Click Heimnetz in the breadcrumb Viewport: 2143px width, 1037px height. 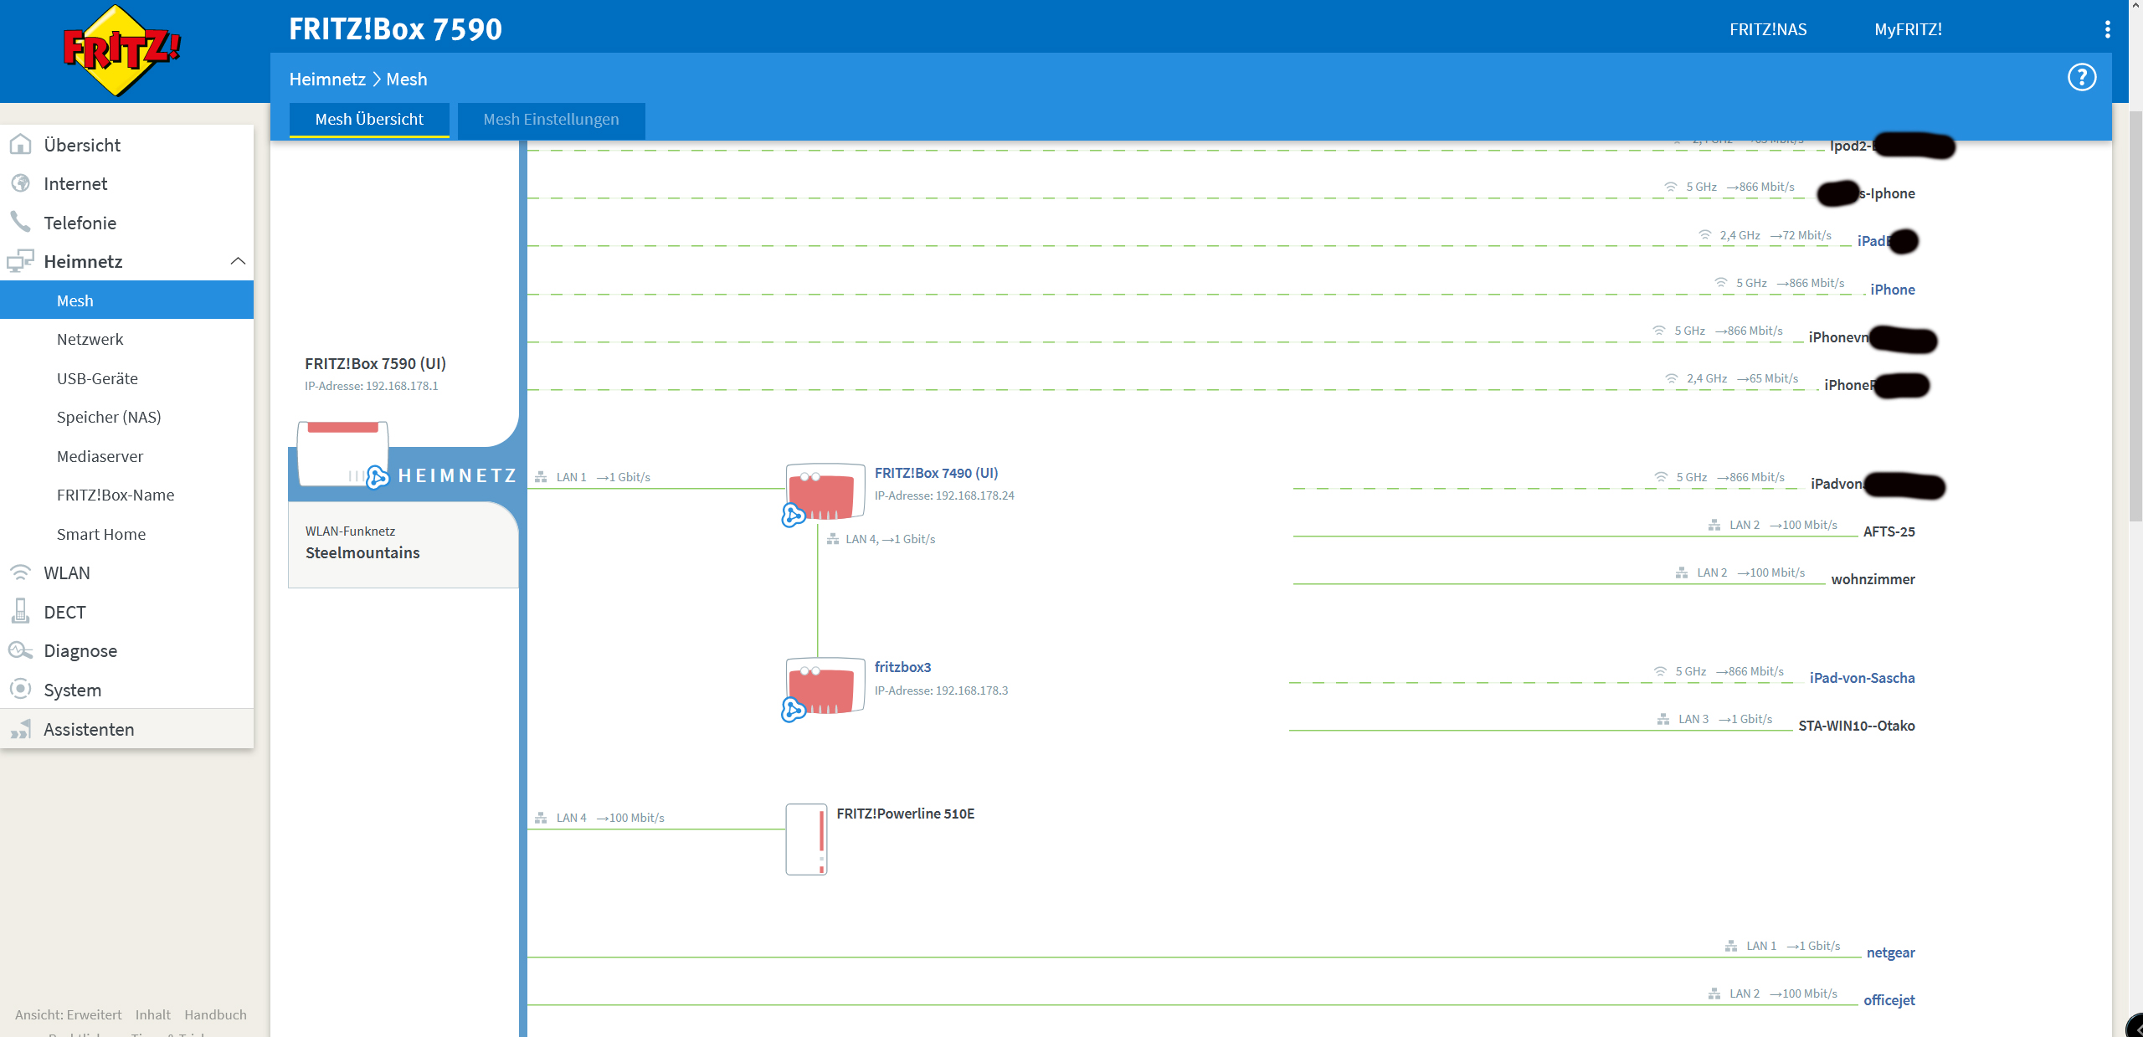[327, 79]
